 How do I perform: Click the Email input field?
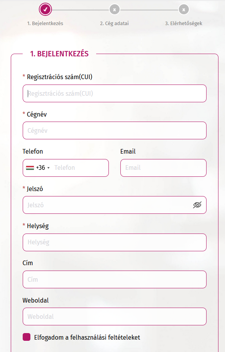pyautogui.click(x=163, y=168)
